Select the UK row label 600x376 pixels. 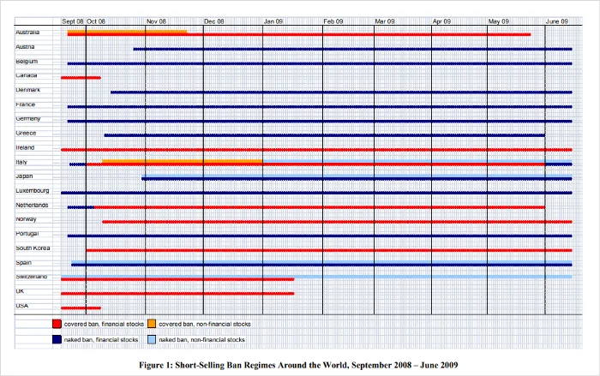(20, 291)
